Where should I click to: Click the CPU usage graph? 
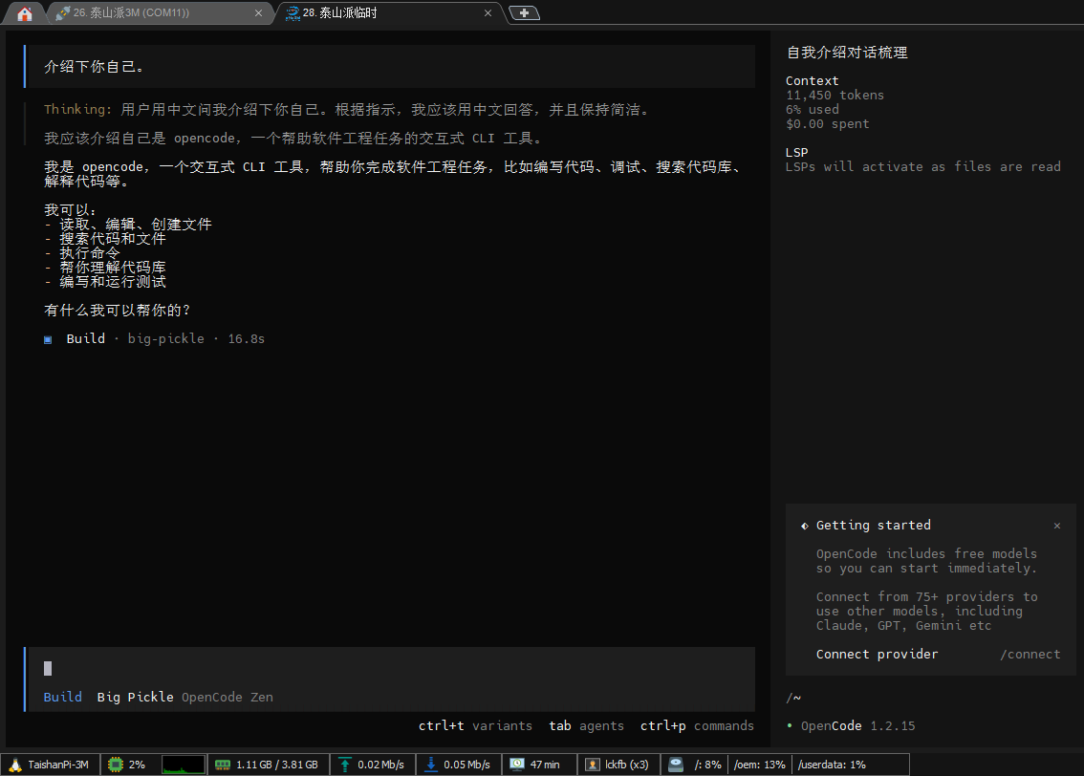(184, 765)
